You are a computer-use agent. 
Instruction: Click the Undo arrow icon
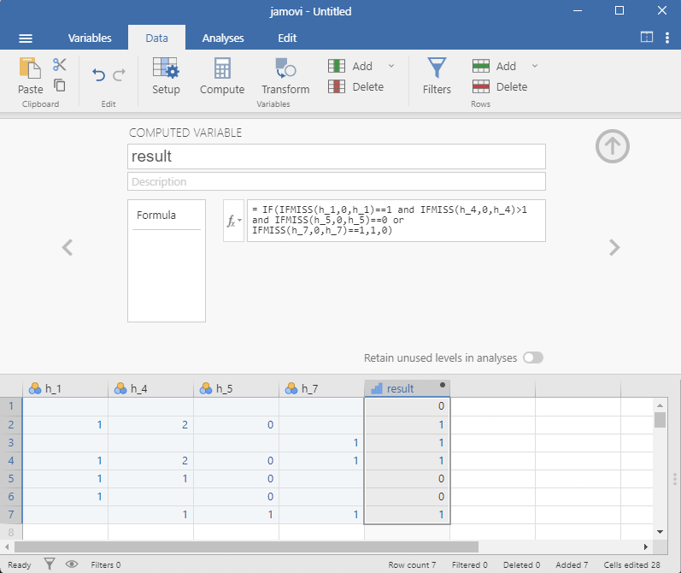click(x=98, y=75)
